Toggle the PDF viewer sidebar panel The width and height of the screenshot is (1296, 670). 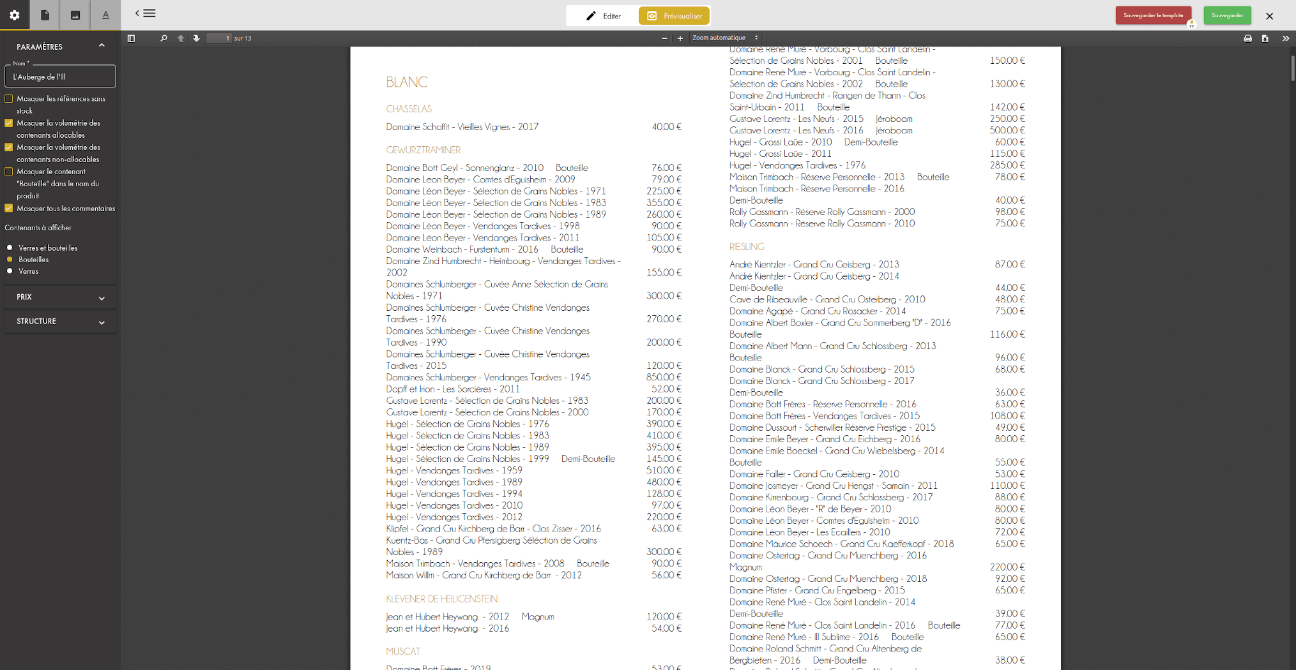coord(131,38)
